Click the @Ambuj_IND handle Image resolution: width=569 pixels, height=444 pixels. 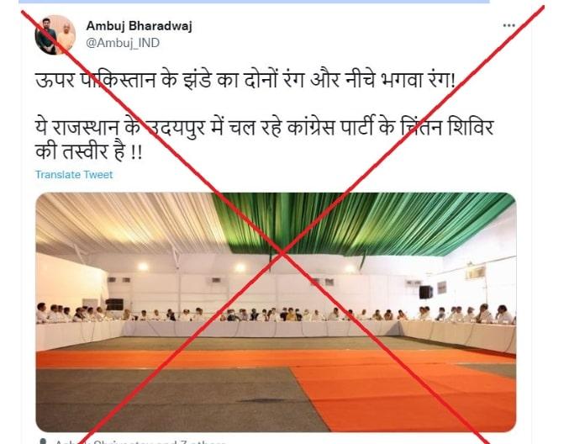[x=123, y=43]
